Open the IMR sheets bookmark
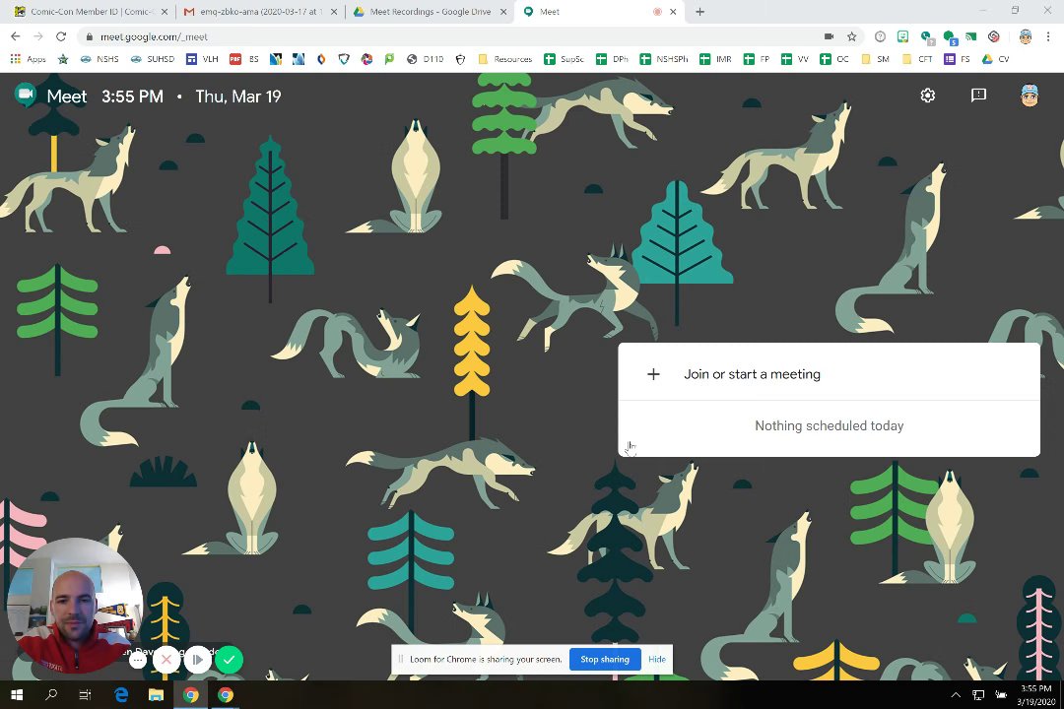The width and height of the screenshot is (1064, 709). (x=716, y=59)
